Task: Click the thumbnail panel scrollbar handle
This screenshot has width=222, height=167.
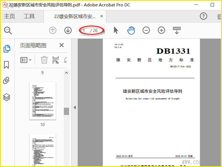Action: pos(66,111)
